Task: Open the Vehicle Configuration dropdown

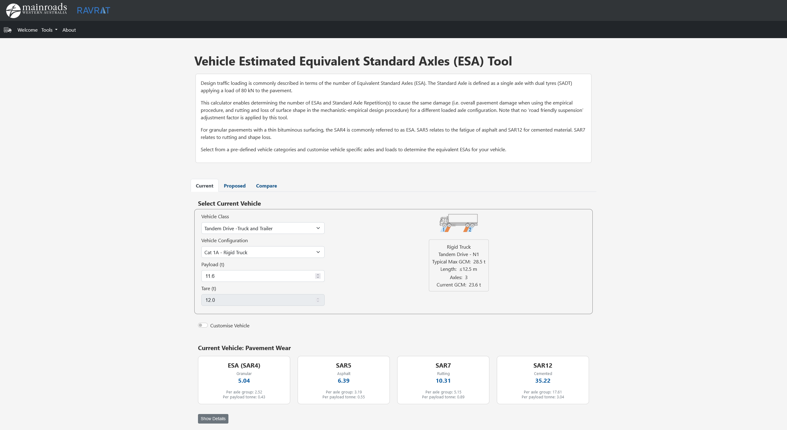Action: click(x=263, y=252)
